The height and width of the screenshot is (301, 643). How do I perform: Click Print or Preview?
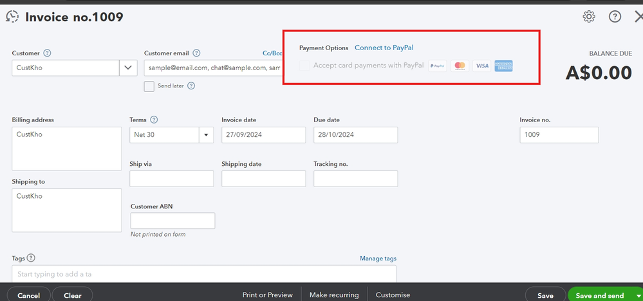tap(267, 295)
